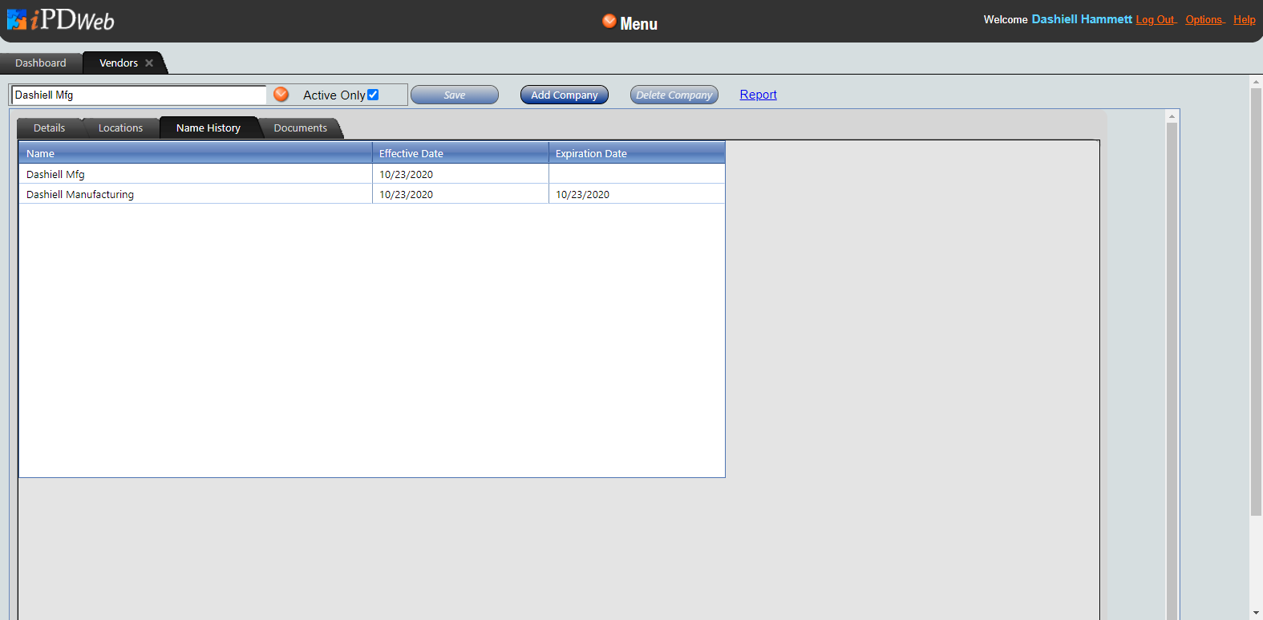1263x620 pixels.
Task: Open the Report link
Action: [758, 95]
